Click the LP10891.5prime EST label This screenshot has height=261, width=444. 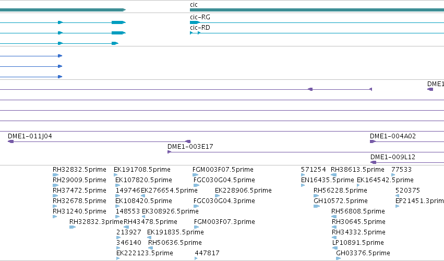coord(358,243)
